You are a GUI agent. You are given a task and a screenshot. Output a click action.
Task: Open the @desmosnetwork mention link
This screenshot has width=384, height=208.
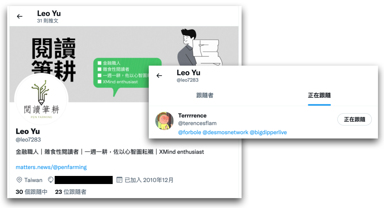coord(226,132)
